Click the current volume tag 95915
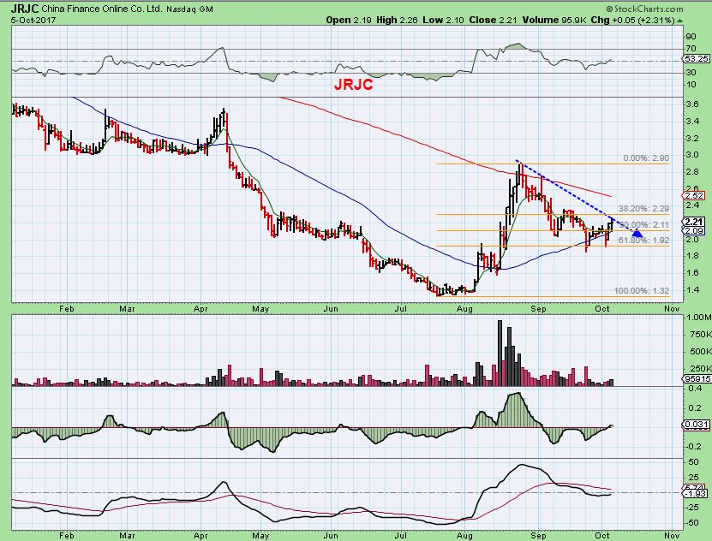712x541 pixels. pos(697,378)
